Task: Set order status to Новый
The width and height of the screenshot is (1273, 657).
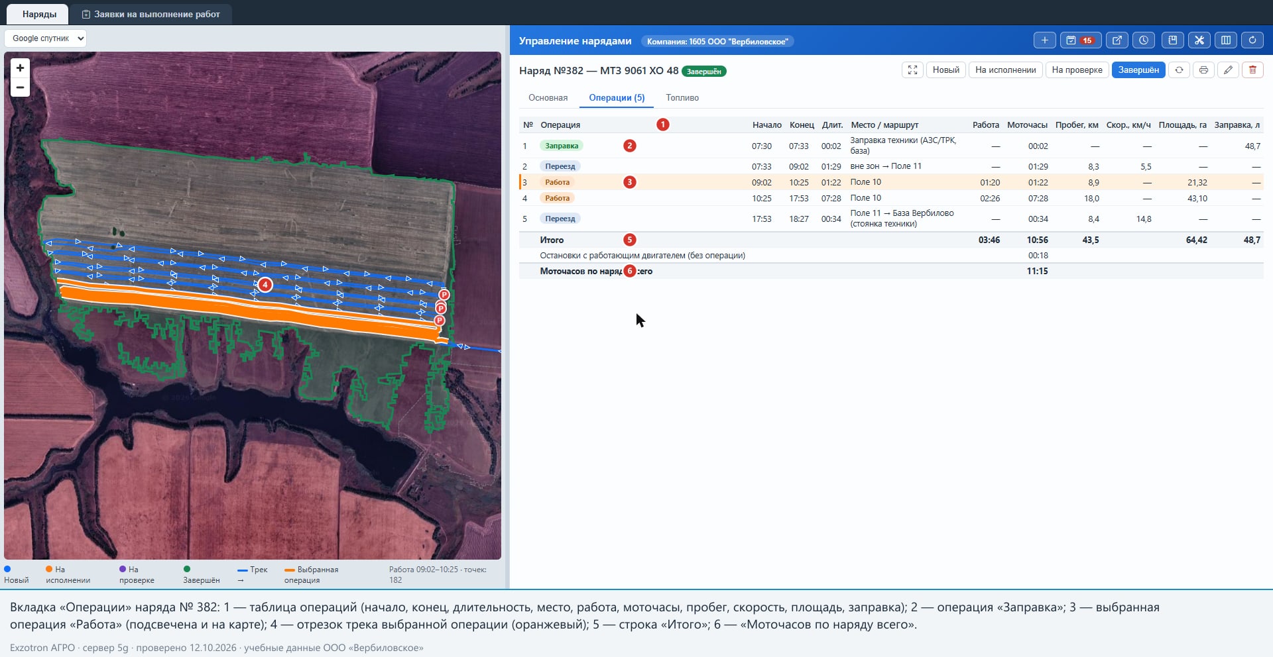Action: [945, 70]
